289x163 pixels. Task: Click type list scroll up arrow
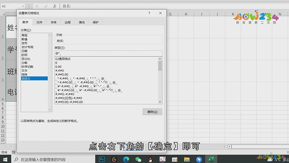pyautogui.click(x=160, y=59)
